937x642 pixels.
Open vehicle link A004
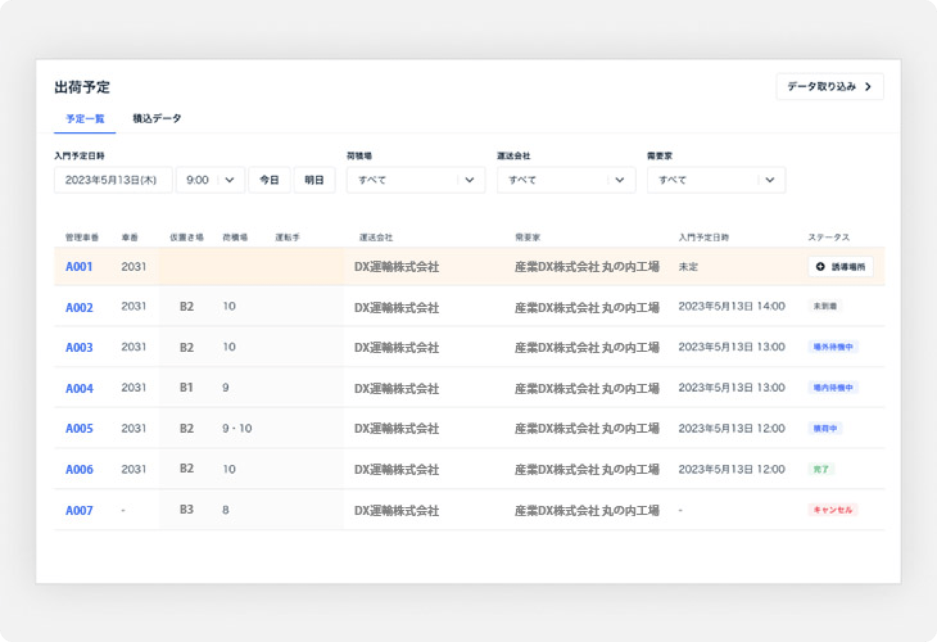click(x=79, y=388)
